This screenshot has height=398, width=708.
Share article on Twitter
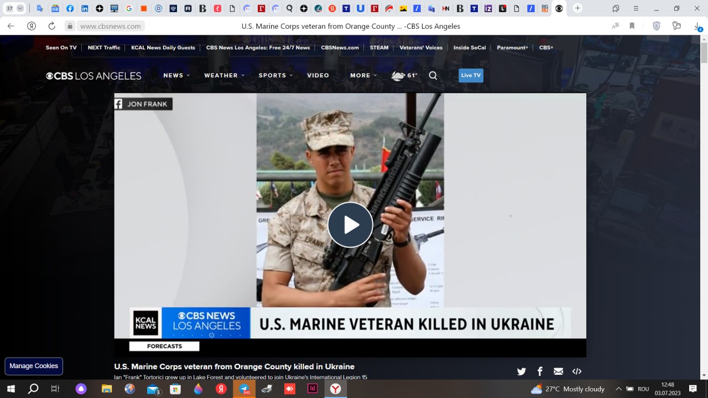521,371
